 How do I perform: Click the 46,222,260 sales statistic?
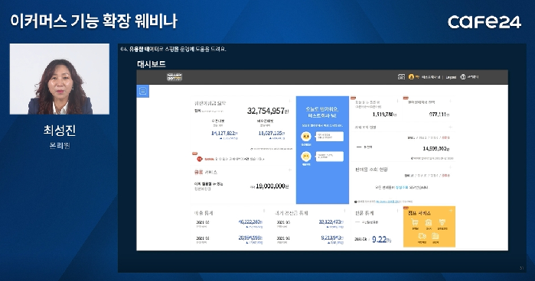(250, 222)
